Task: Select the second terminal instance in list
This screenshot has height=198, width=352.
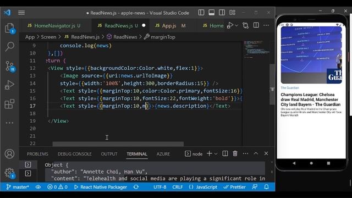Action: point(28,173)
